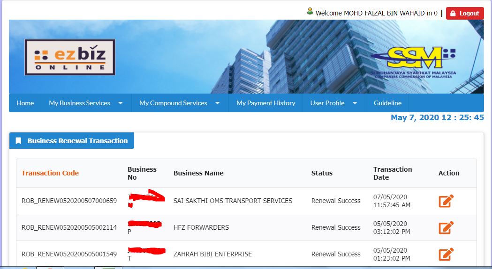Click date 05/05/2020 01:23:02 PM
Viewport: 492px width, 269px height.
tap(392, 254)
